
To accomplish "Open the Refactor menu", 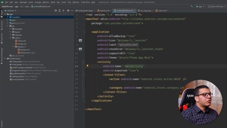I will 46,2.
